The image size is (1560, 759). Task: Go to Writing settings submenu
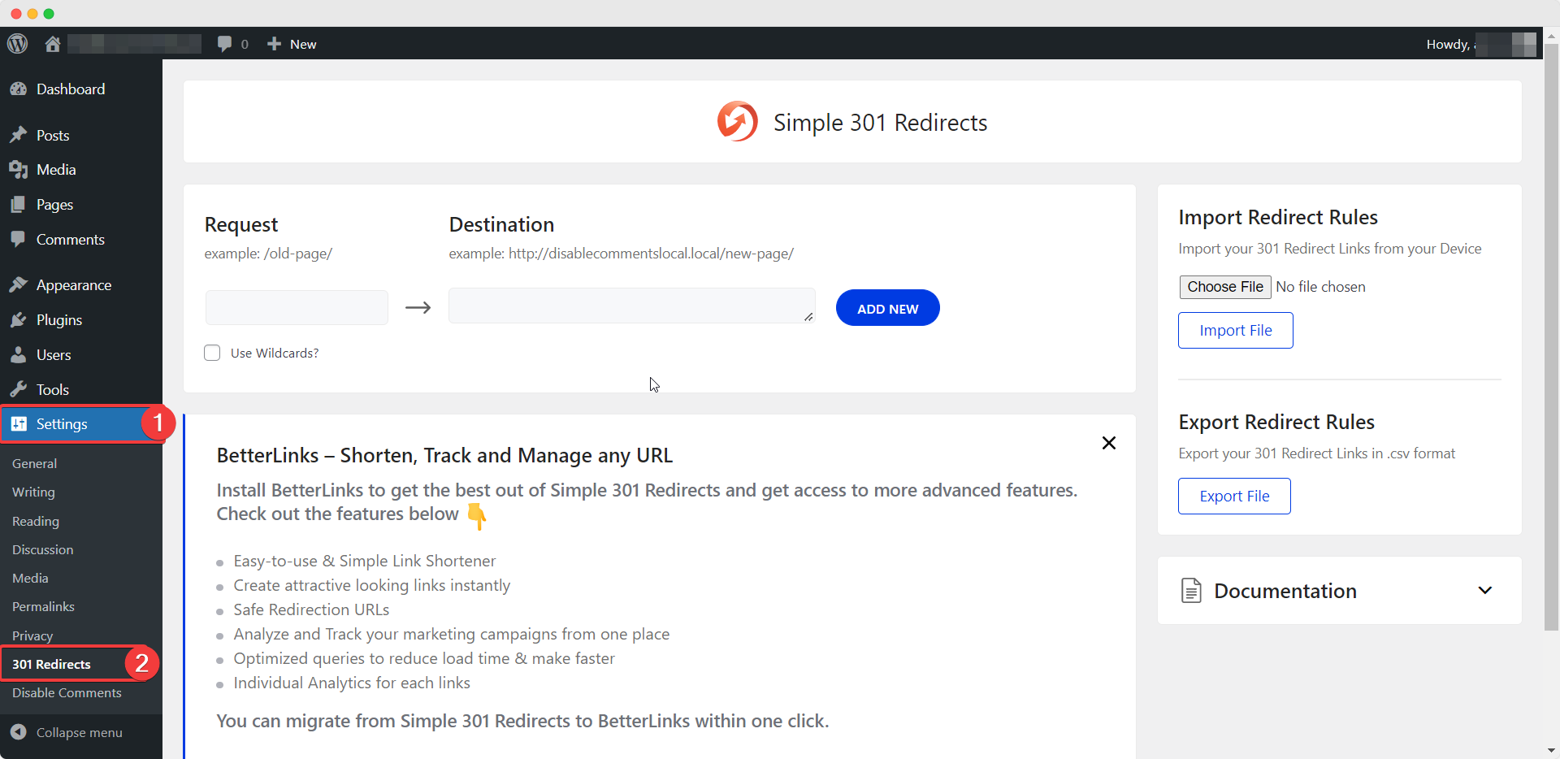tap(33, 492)
